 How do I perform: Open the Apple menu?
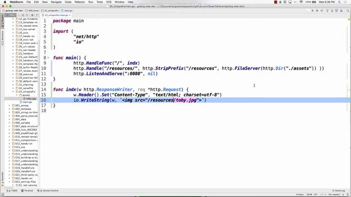tap(5, 2)
